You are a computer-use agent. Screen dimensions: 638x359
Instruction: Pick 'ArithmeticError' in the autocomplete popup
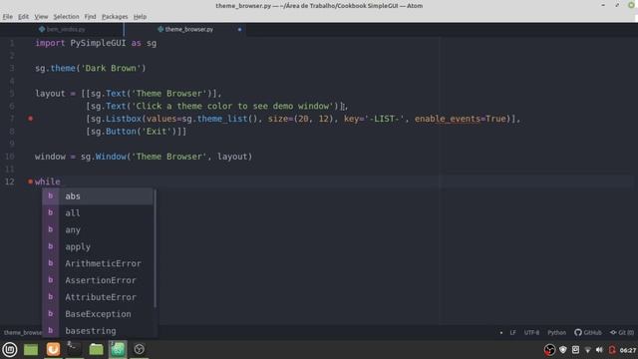pyautogui.click(x=98, y=263)
